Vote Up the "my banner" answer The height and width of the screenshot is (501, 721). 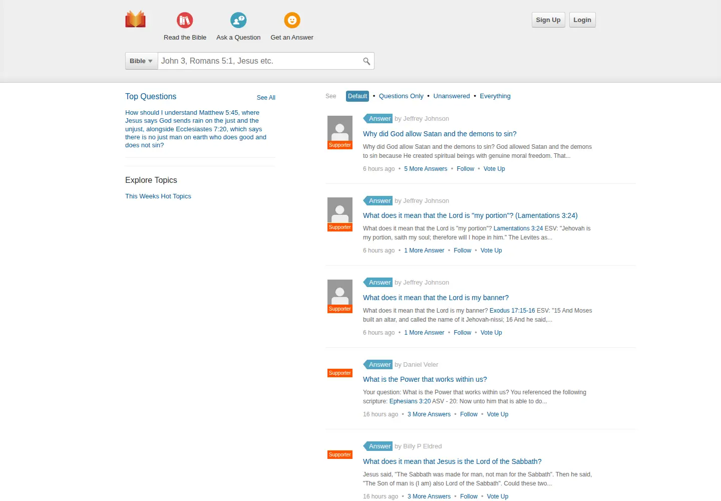coord(491,333)
